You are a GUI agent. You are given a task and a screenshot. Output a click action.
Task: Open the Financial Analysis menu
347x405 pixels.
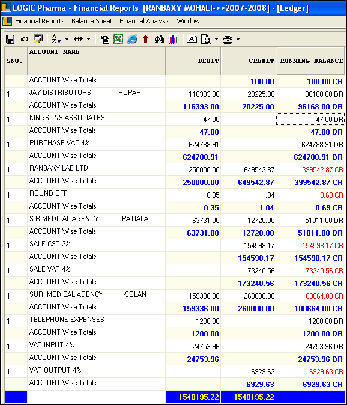[x=145, y=21]
